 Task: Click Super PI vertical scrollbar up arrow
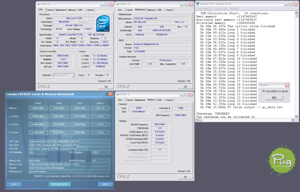coord(296,13)
